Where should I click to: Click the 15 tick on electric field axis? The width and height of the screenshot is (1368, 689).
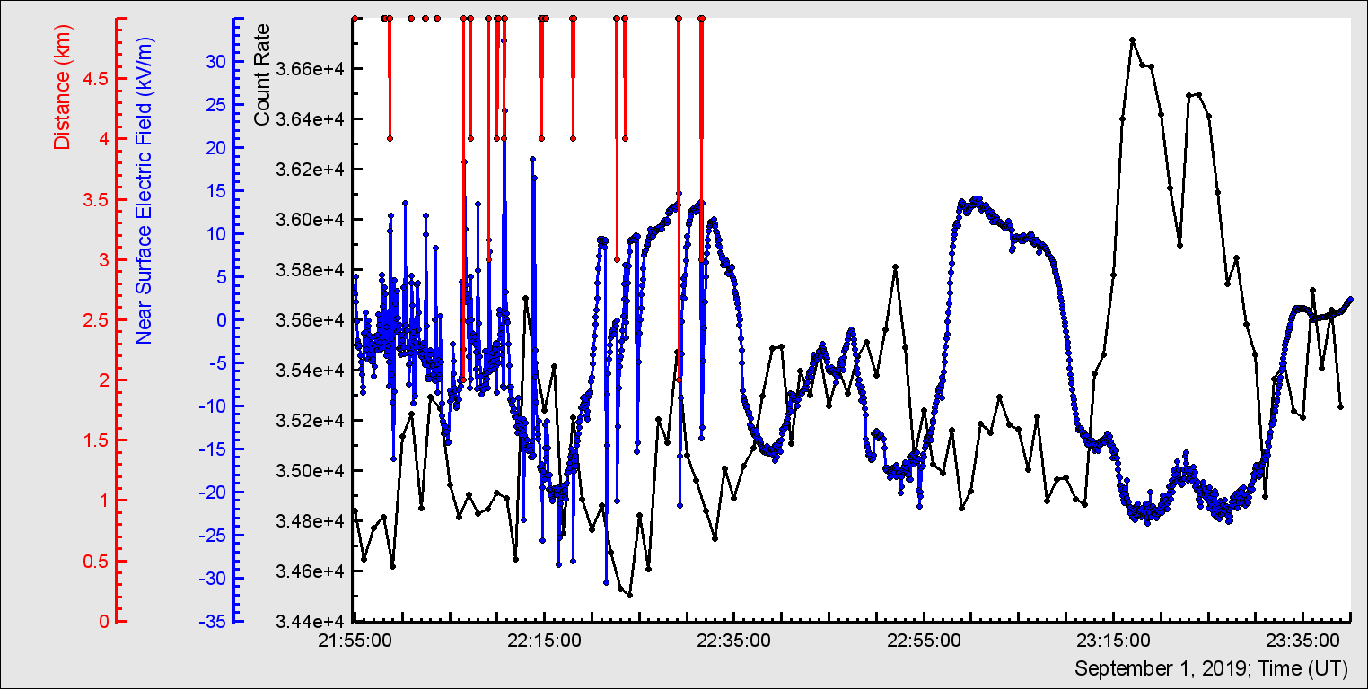(x=216, y=191)
